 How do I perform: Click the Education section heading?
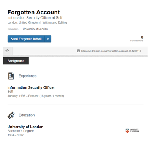(27, 115)
